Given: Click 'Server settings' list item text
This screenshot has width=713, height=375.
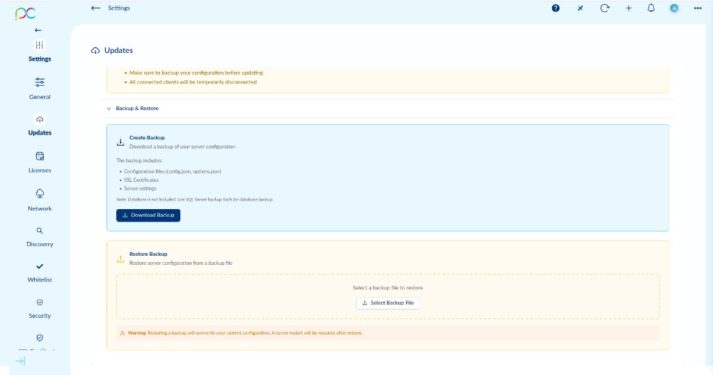Looking at the screenshot, I should tap(140, 188).
